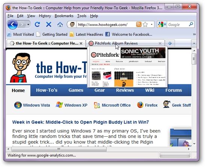The image size is (205, 167).
Task: Subscribe using the orange RSS feed icon
Action: click(139, 24)
